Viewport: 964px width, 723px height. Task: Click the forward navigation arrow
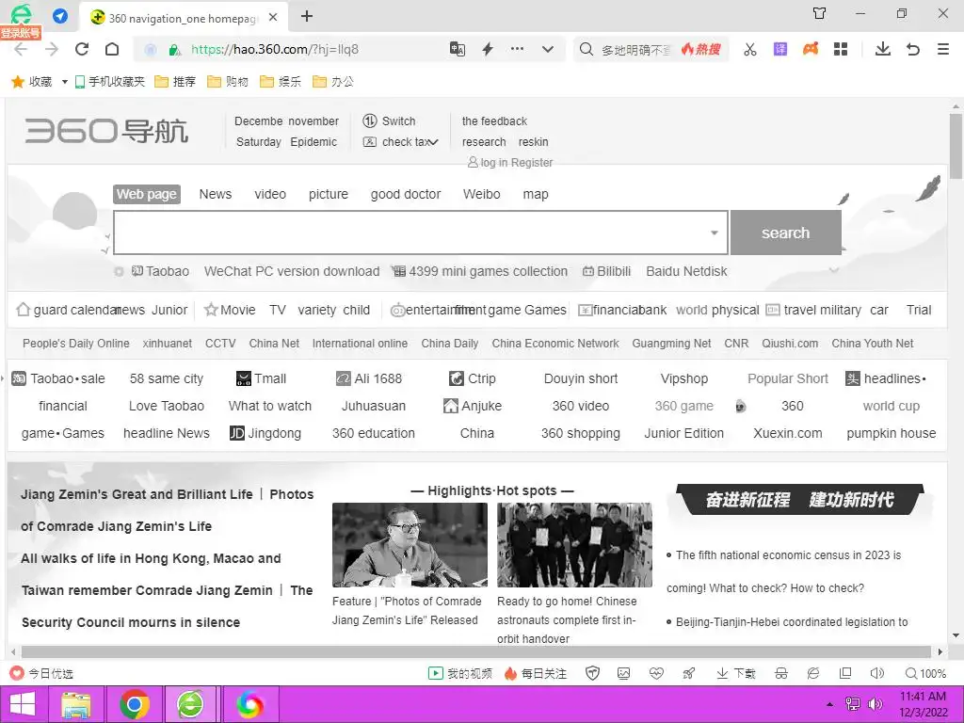52,50
